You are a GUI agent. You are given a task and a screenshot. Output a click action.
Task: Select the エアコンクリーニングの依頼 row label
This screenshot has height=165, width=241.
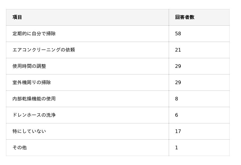click(x=44, y=50)
